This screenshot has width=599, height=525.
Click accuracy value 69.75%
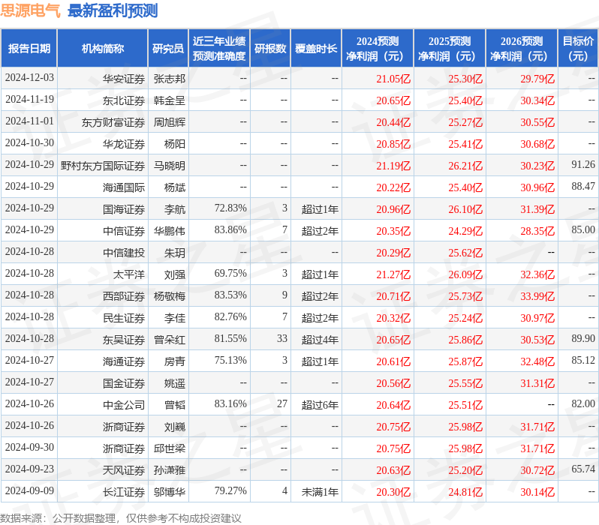click(x=230, y=274)
